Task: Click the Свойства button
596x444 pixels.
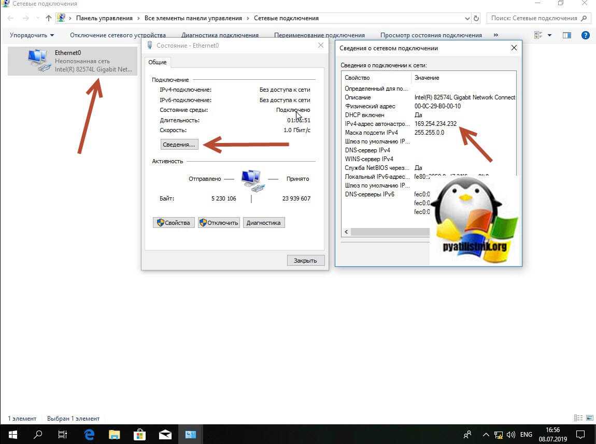Action: [174, 223]
